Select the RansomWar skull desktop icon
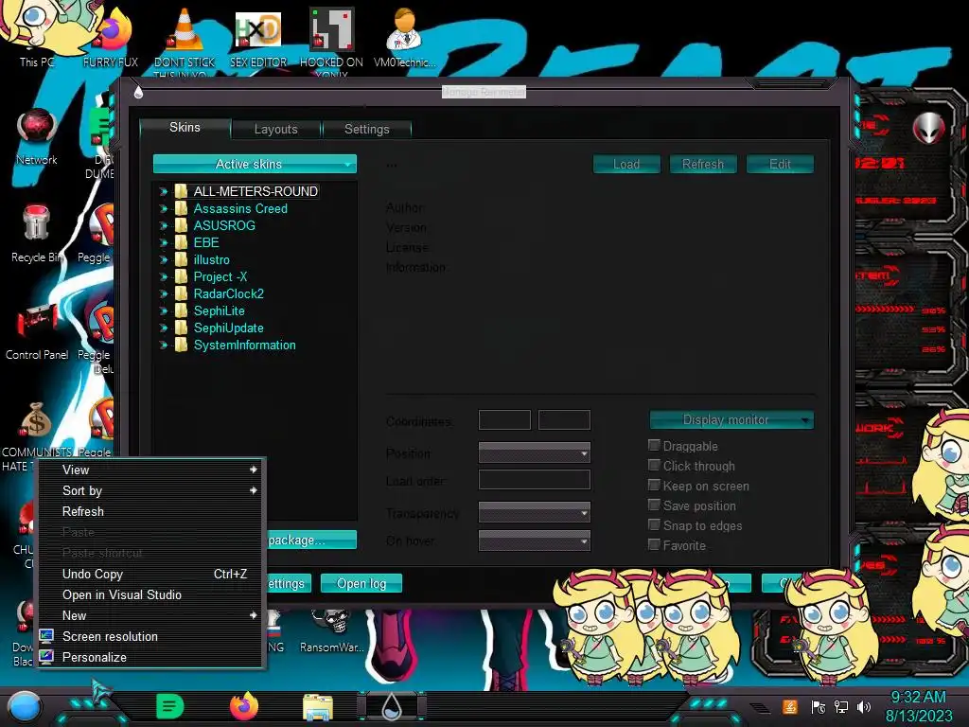969x727 pixels. pyautogui.click(x=332, y=630)
